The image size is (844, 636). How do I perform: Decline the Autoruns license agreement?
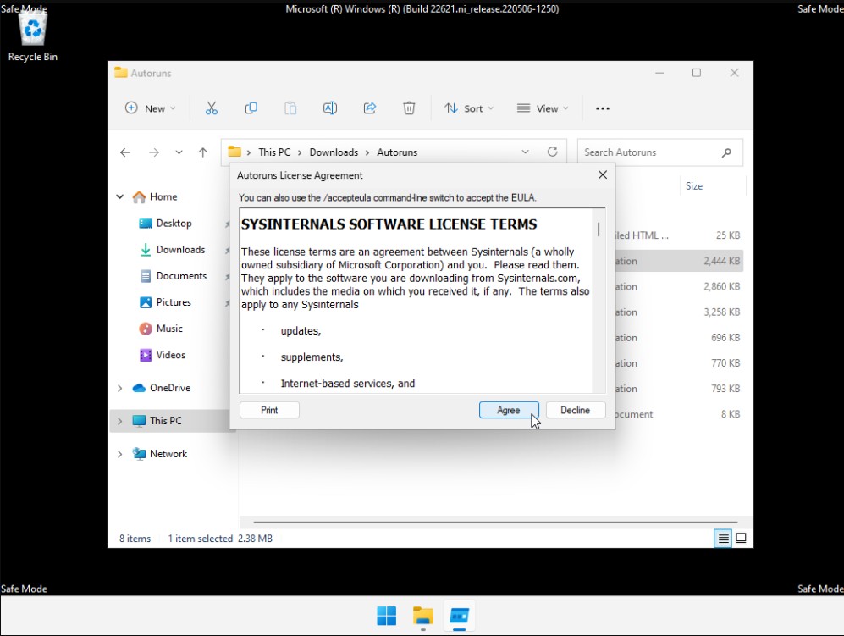pyautogui.click(x=575, y=410)
